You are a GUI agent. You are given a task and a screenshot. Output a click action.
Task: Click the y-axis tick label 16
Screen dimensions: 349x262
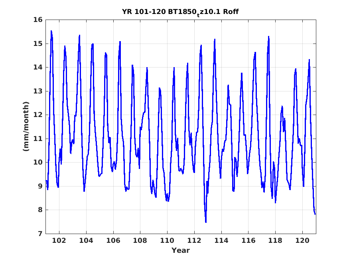pyautogui.click(x=38, y=20)
